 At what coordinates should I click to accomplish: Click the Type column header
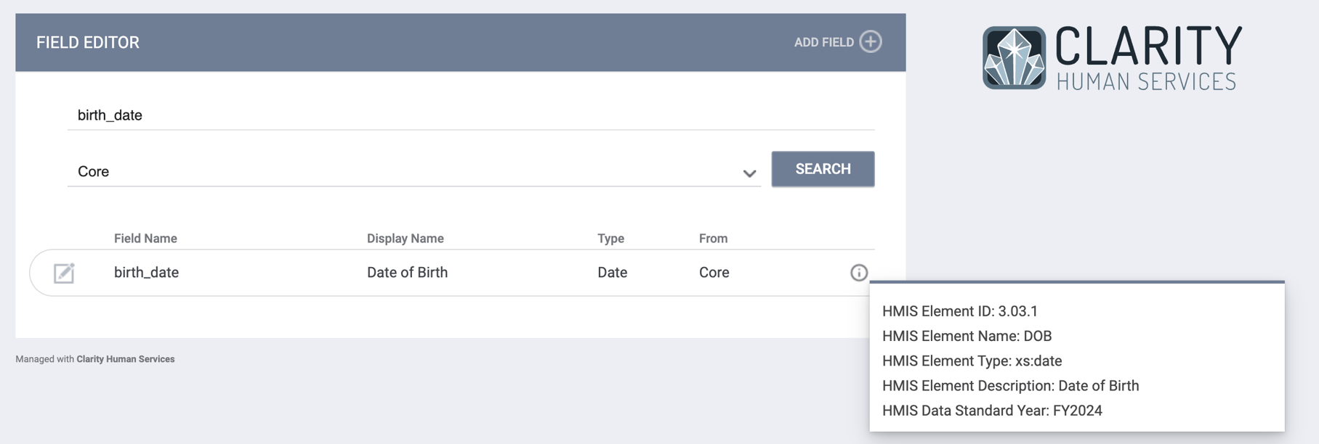(x=610, y=239)
